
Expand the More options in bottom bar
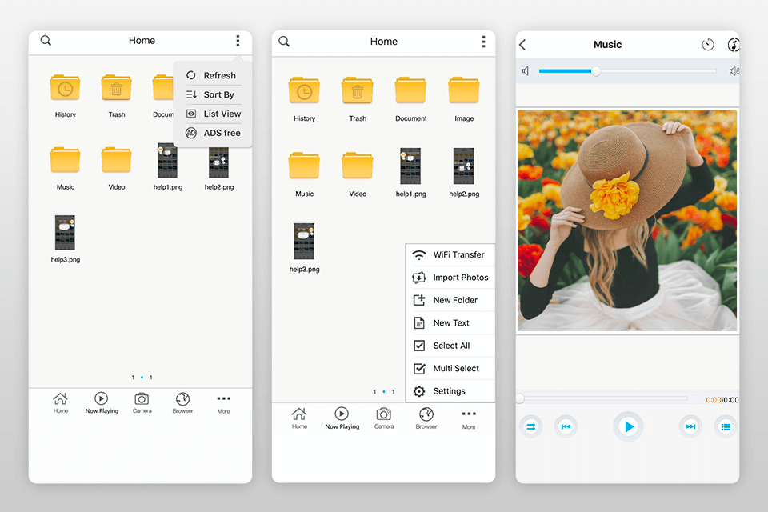[223, 402]
